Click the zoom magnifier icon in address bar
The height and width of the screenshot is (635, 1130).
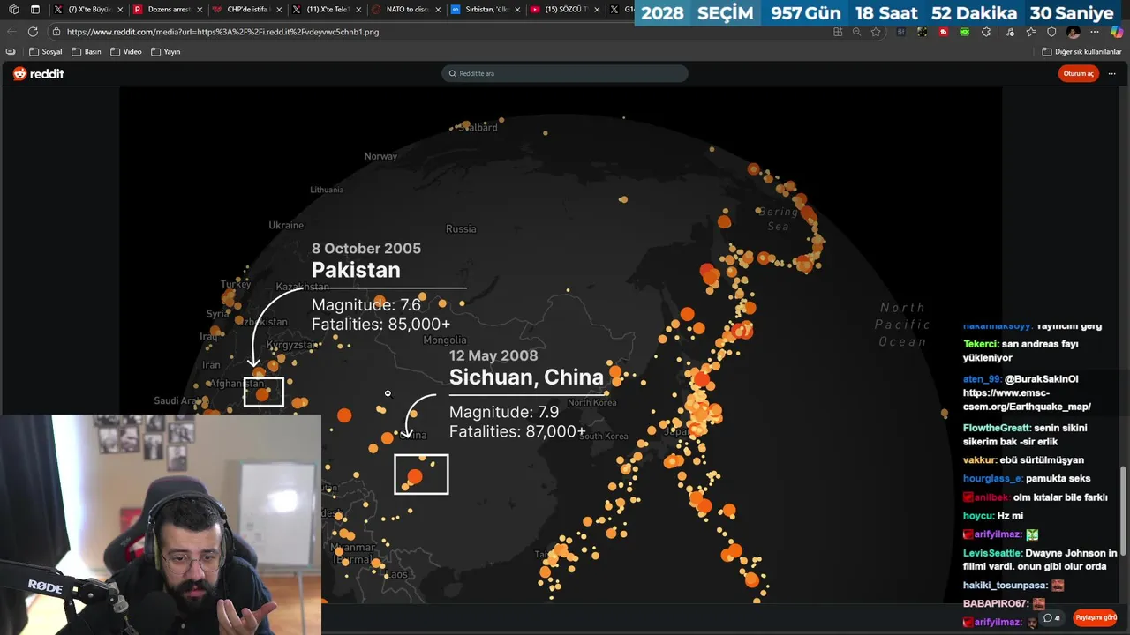[856, 32]
